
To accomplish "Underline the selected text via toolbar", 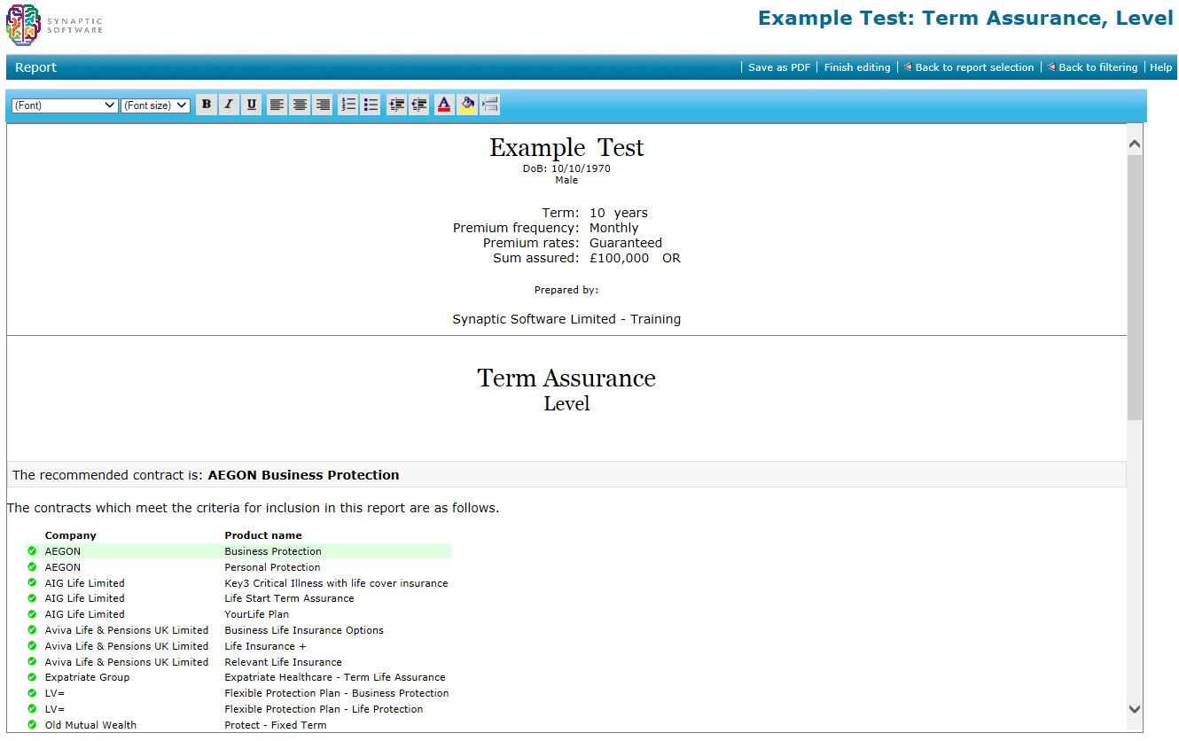I will pos(252,105).
